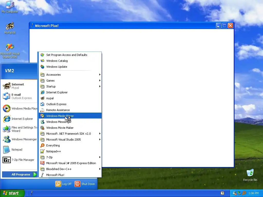Select Microsoft Visual Studio 2005 desktop shortcut

coord(10,51)
